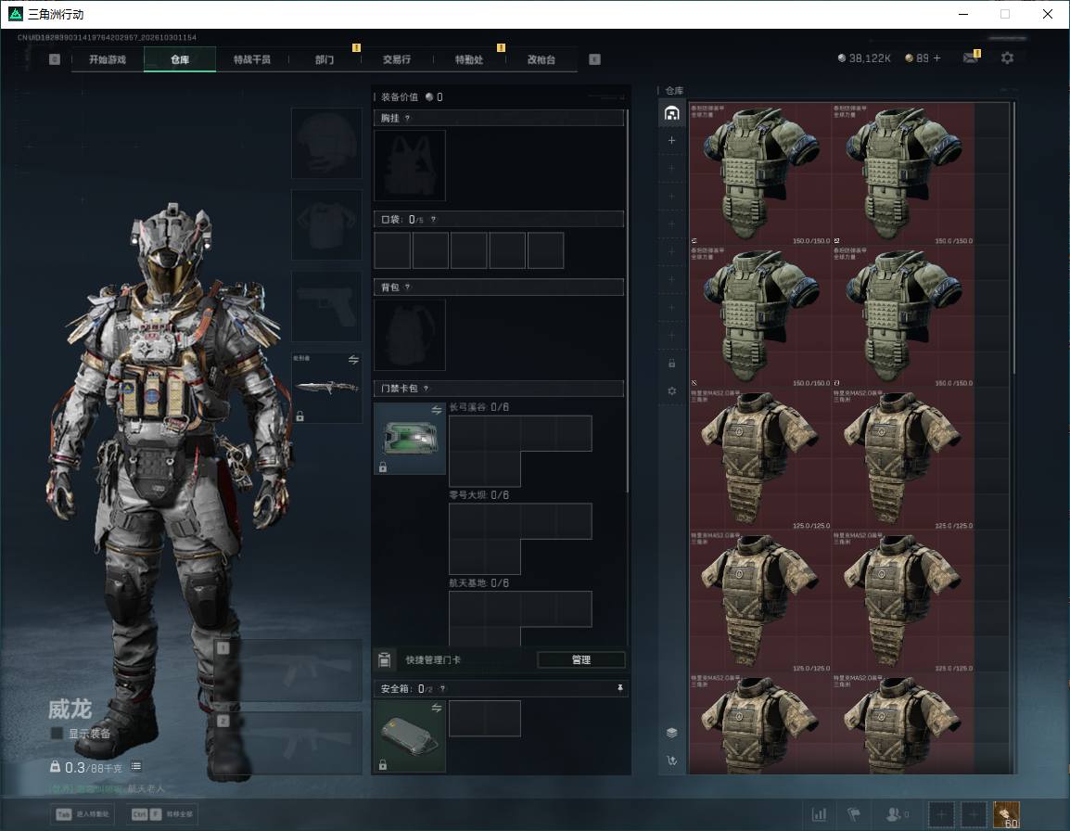Viewport: 1070px width, 831px height.
Task: Open the mail envelope icon
Action: pos(971,58)
